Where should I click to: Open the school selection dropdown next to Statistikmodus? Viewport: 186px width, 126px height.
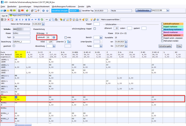coord(168,10)
